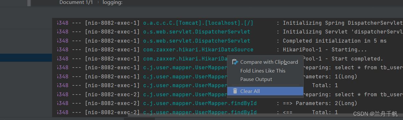Click com.zaxxer.hikari.HikariDataSource on Starting line
This screenshot has height=120, width=403.
click(198, 50)
